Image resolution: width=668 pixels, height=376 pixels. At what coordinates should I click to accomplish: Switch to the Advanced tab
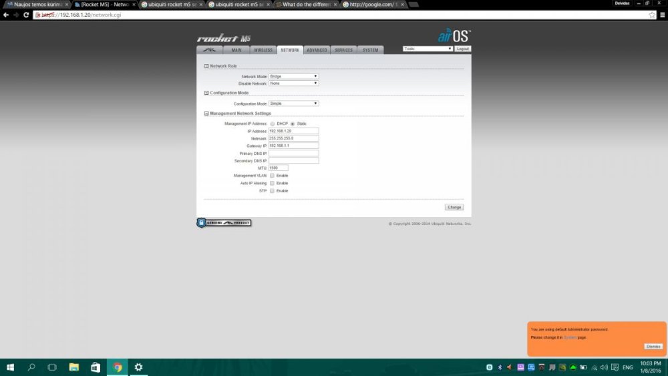tap(317, 50)
